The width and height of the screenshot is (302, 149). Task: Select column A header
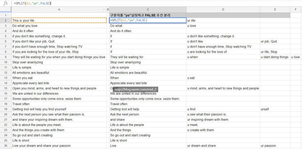(59, 9)
